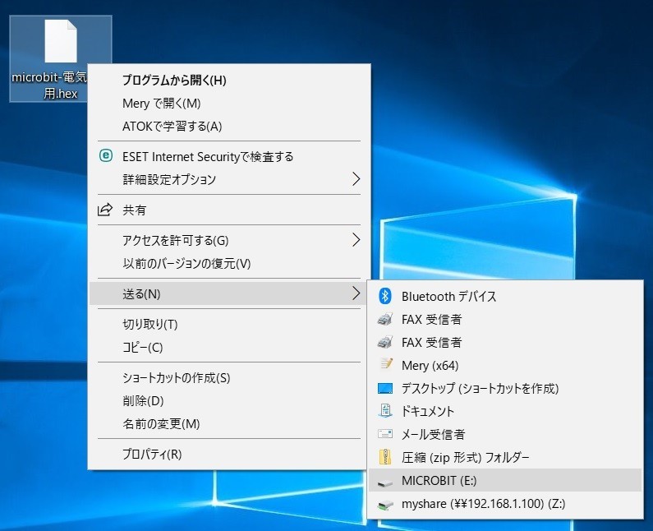Click the myshare network drive icon
653x531 pixels.
pyautogui.click(x=385, y=506)
